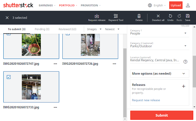This screenshot has width=196, height=121.
Task: Click the Shutterstock logo
Action: pos(18,5)
